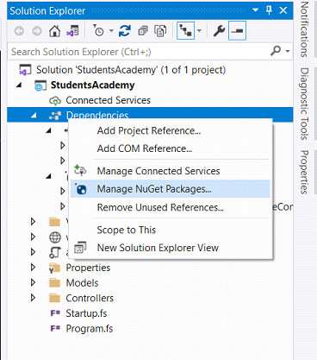This screenshot has height=360, width=317.
Task: Expand the Models folder
Action: (33, 282)
